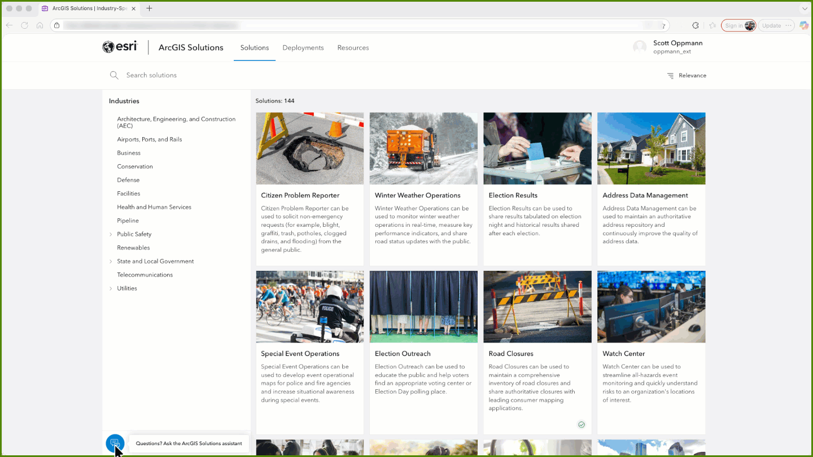Click the ballot box thumbnail for Election Results
This screenshot has height=457, width=813.
click(x=537, y=148)
